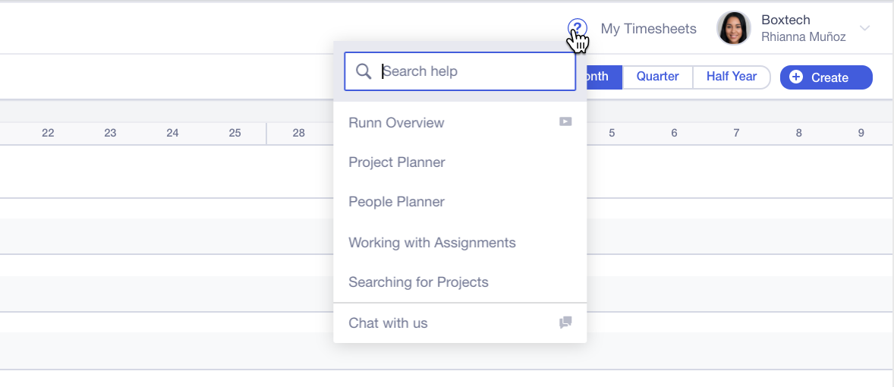Click the search magnifier icon
The height and width of the screenshot is (387, 894).
coord(364,71)
